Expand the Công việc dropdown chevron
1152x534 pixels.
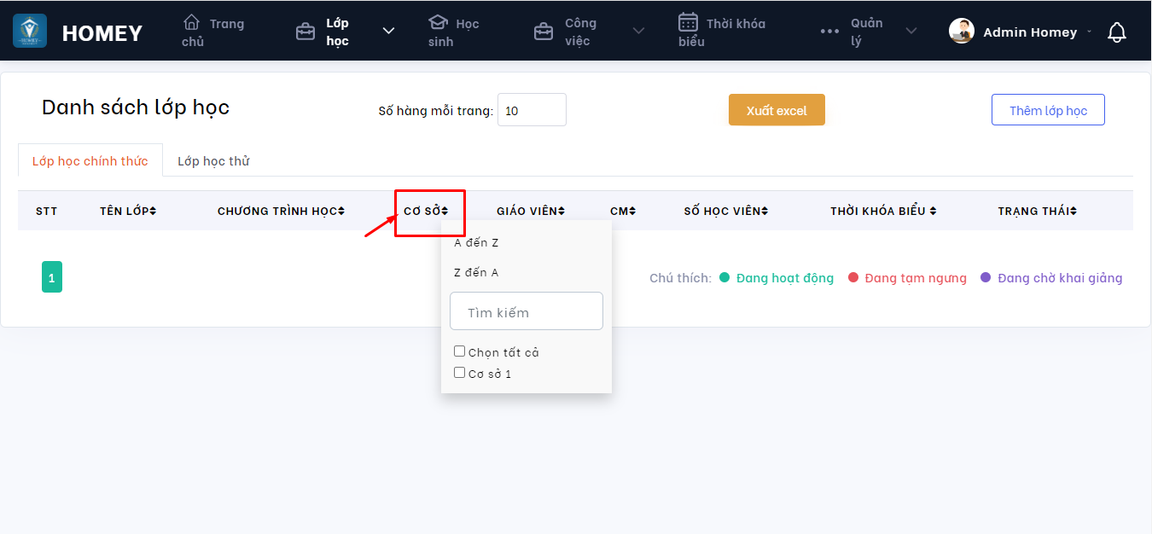coord(638,32)
